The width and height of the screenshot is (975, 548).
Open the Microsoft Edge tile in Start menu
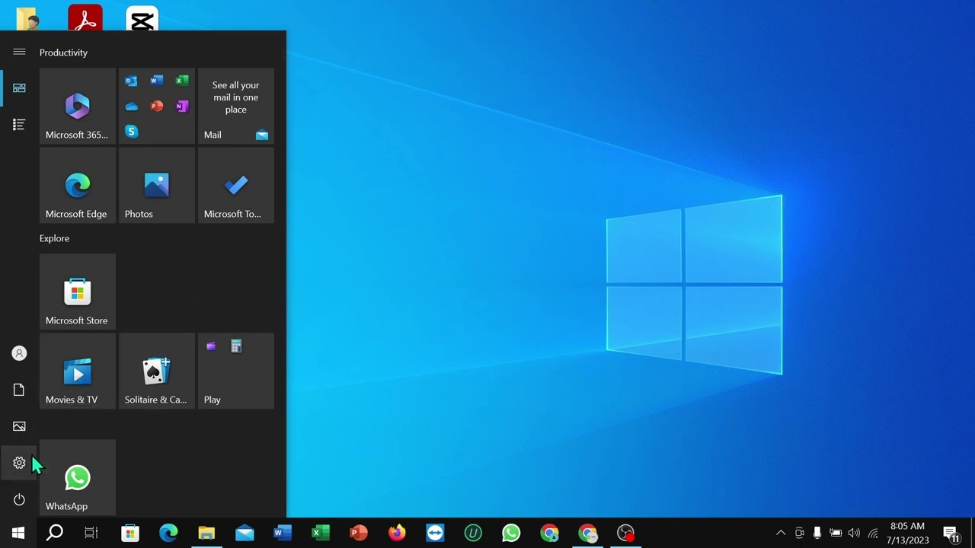pos(78,185)
